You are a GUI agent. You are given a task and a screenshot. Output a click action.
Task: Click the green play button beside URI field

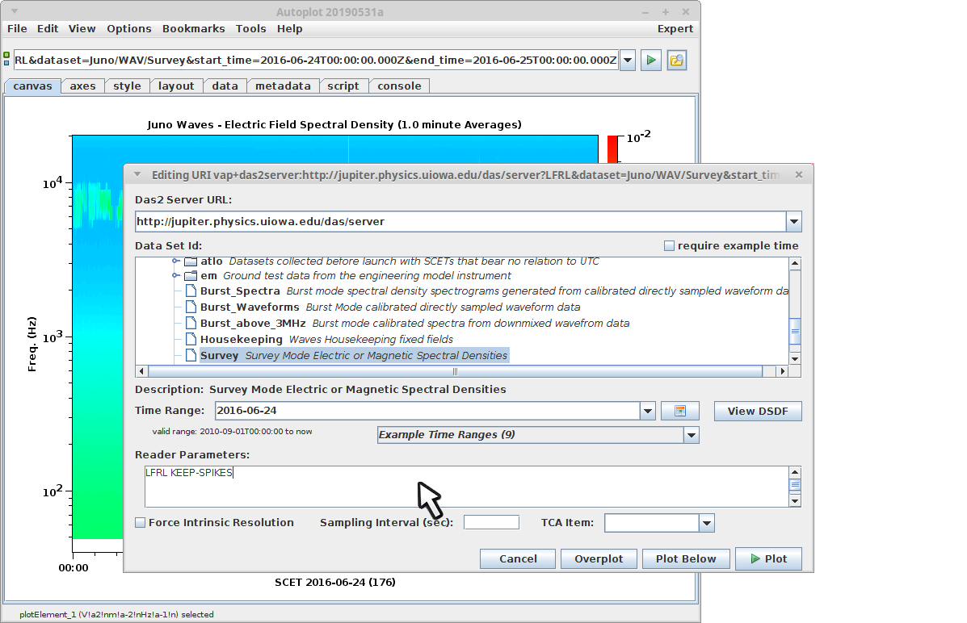click(x=650, y=61)
